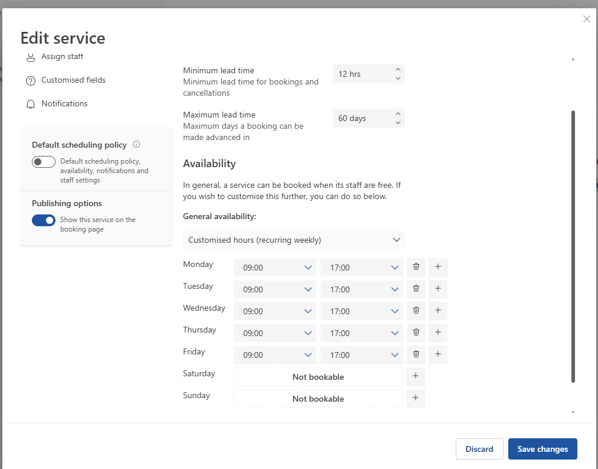The image size is (598, 469).
Task: Add bookable hours for Saturday
Action: tap(416, 376)
